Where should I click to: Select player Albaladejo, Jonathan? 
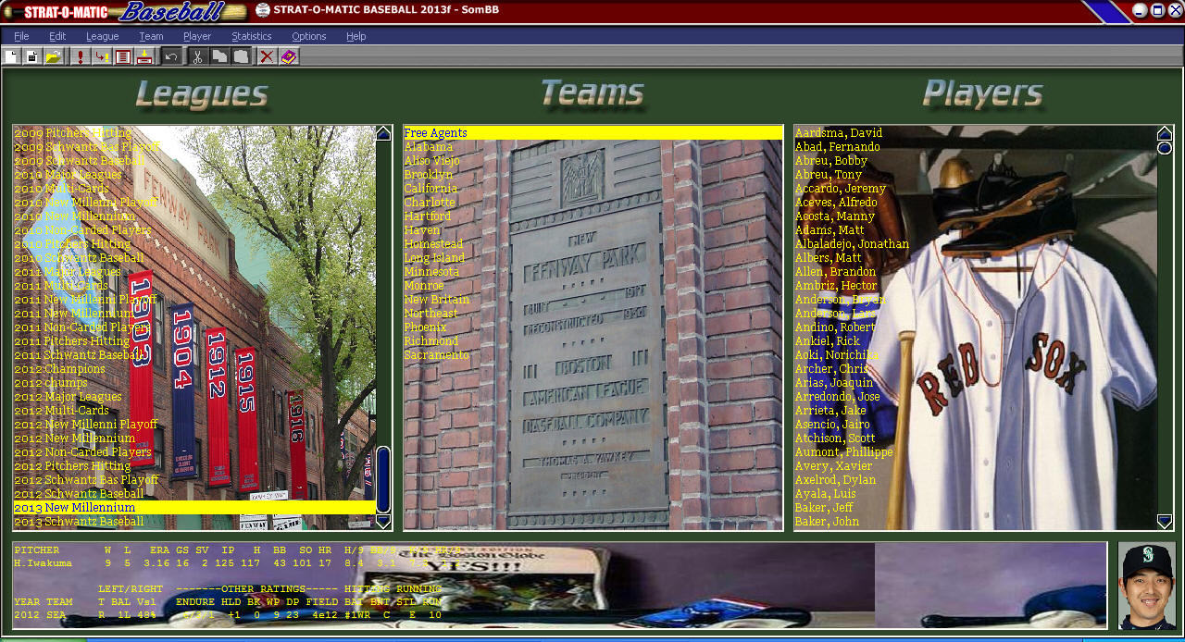[852, 244]
